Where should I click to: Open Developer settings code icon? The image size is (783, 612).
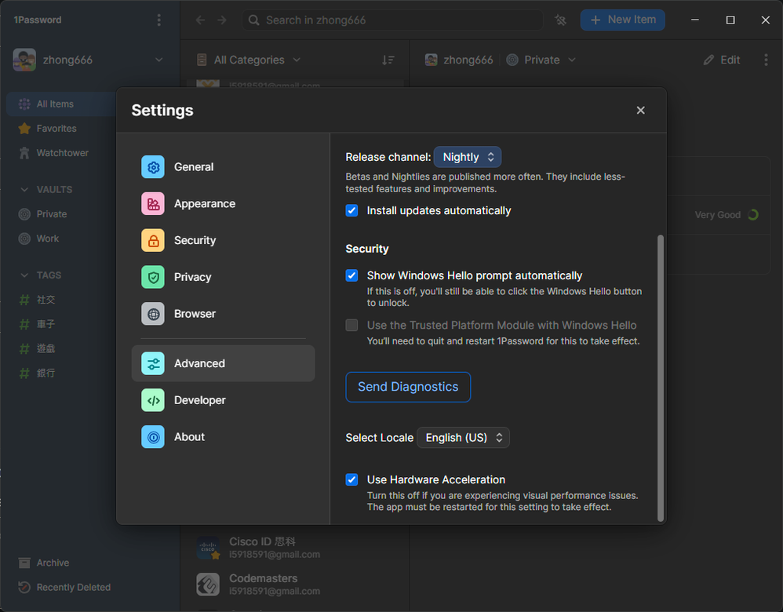[153, 400]
